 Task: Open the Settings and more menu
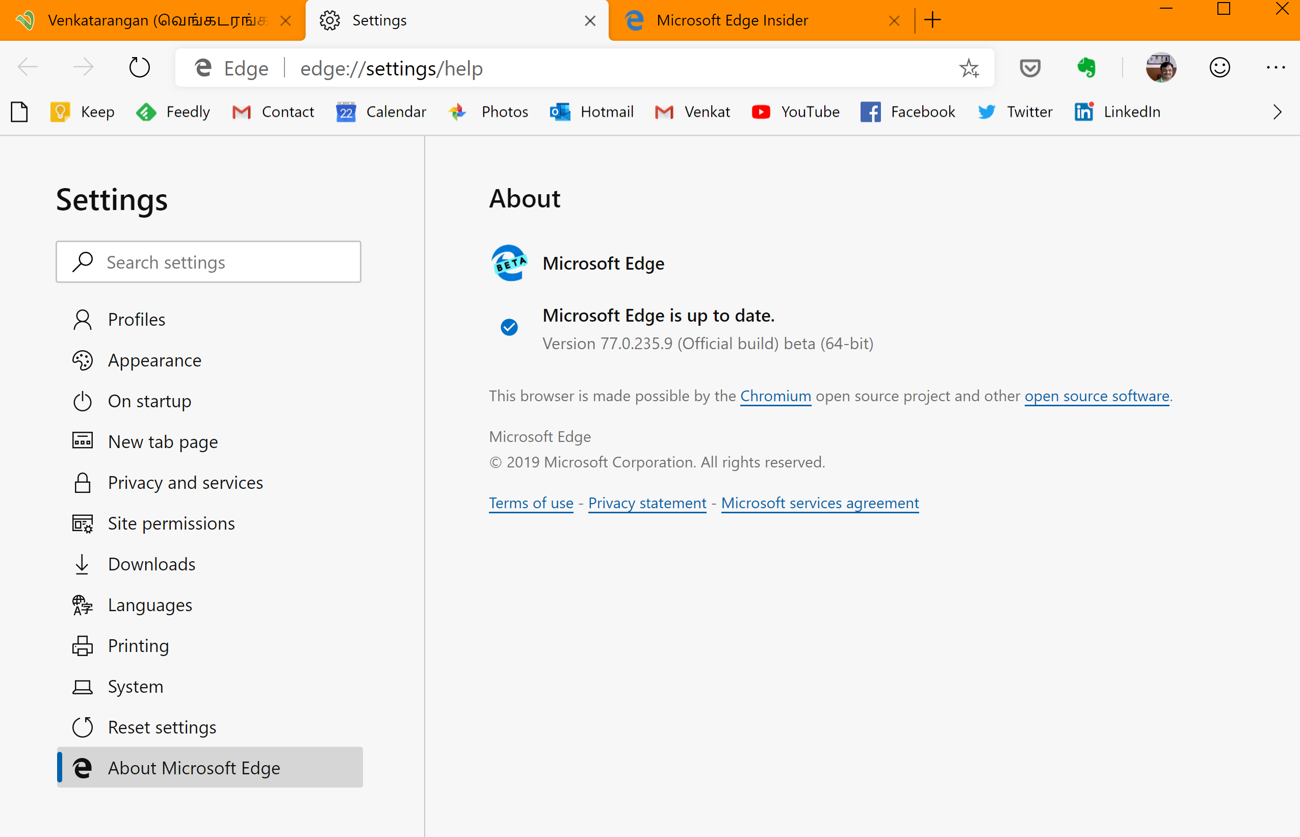point(1276,67)
